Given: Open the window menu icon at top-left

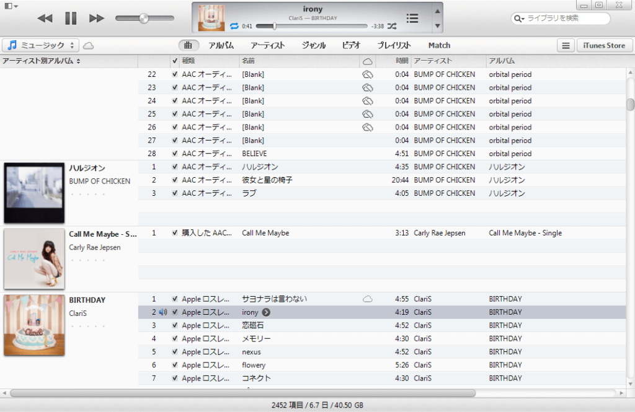Looking at the screenshot, I should (x=11, y=6).
